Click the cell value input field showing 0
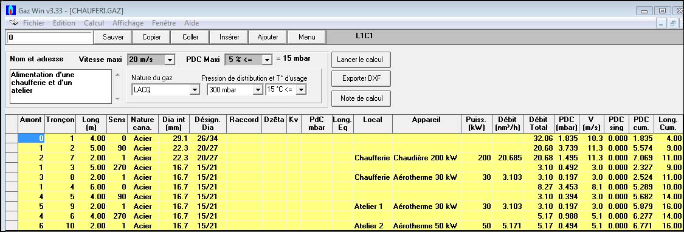Viewport: 684px width, 232px height. 49,38
